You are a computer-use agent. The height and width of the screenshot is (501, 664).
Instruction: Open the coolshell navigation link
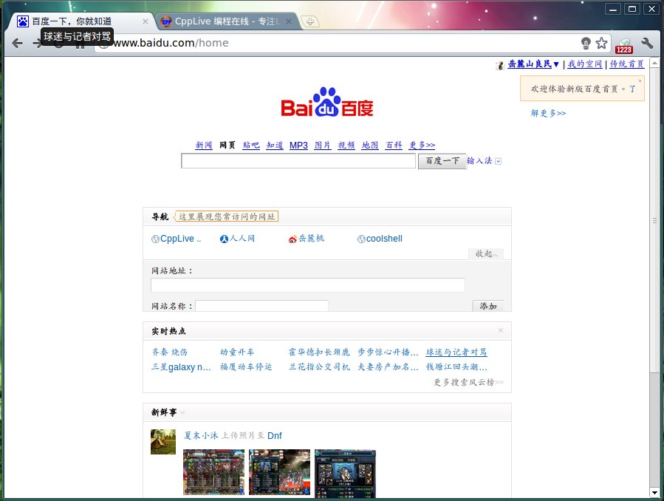point(384,239)
